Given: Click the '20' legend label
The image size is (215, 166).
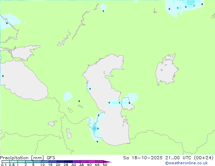Looking at the screenshot, I should 58,165.
